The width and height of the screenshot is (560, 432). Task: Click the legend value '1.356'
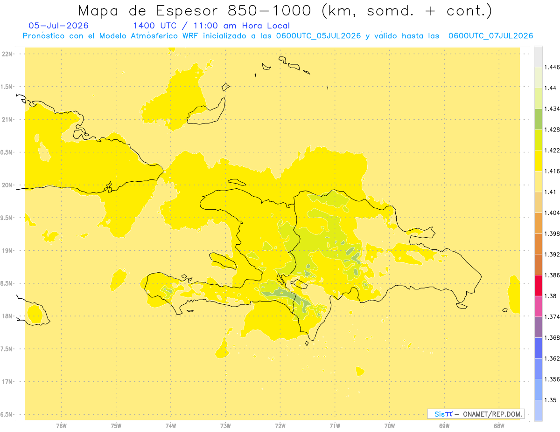point(552,379)
